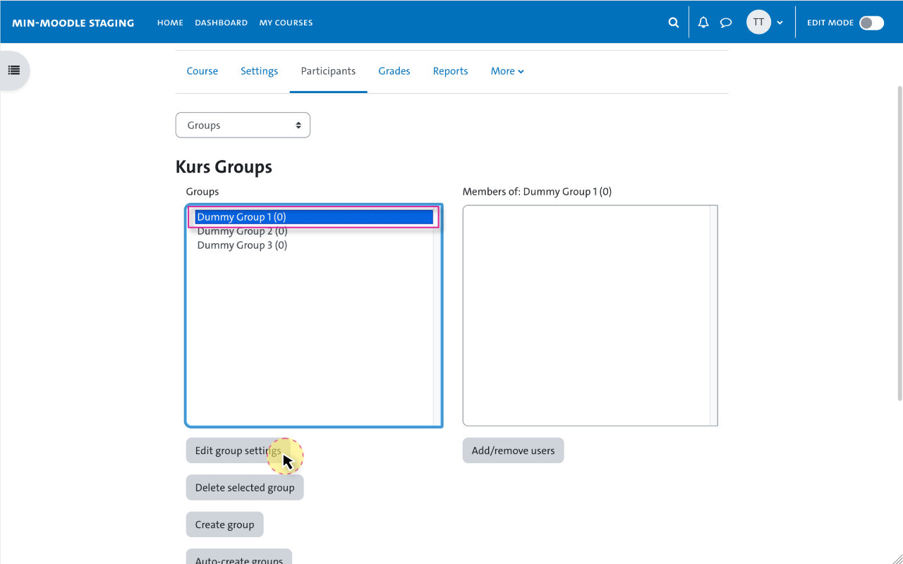Select Dummy Group 3 (0)

(x=314, y=245)
